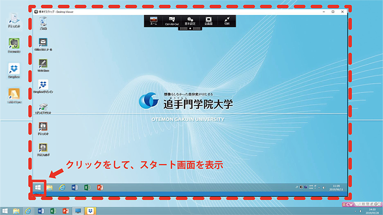Open Excel from the remote taskbar
Screen dimensions: 383x215
coord(87,187)
